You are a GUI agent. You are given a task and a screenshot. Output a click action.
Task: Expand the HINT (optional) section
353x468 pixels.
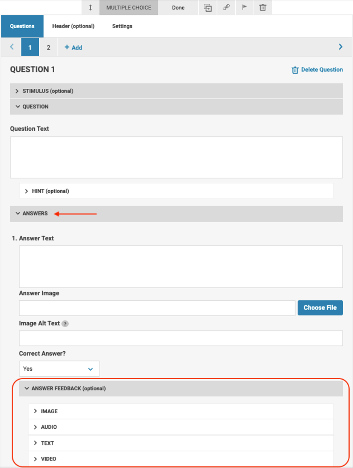[176, 191]
